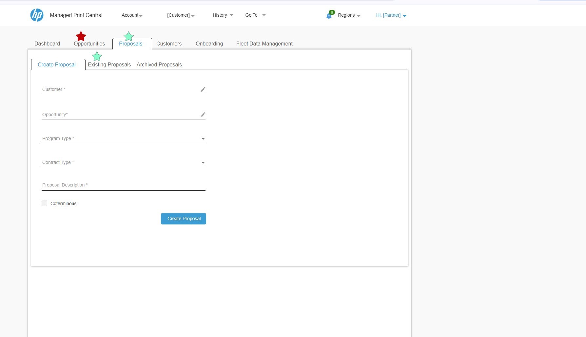
Task: Open the Onboarding tab
Action: [209, 44]
